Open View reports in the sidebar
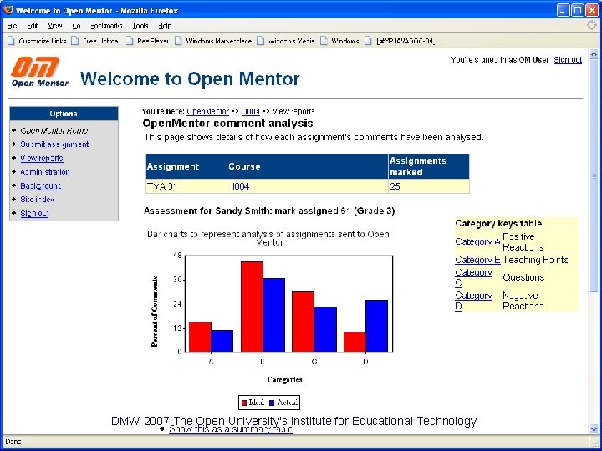Screen dimensions: 602x451 tap(42, 158)
